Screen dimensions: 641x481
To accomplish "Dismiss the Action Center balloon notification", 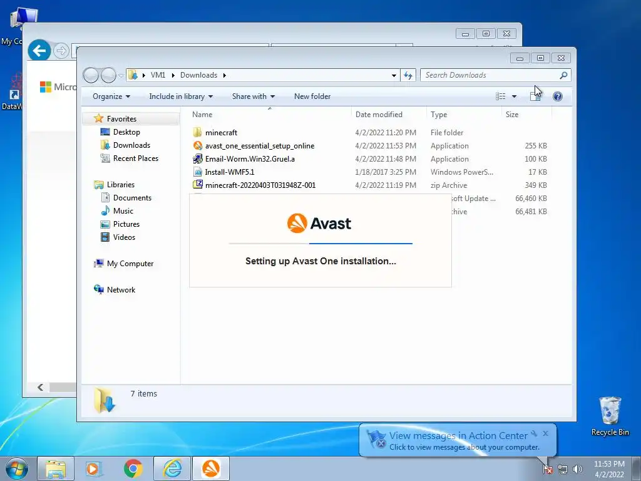I will click(545, 433).
